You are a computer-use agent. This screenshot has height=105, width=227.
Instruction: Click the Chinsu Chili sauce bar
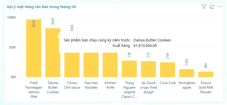tap(72, 65)
